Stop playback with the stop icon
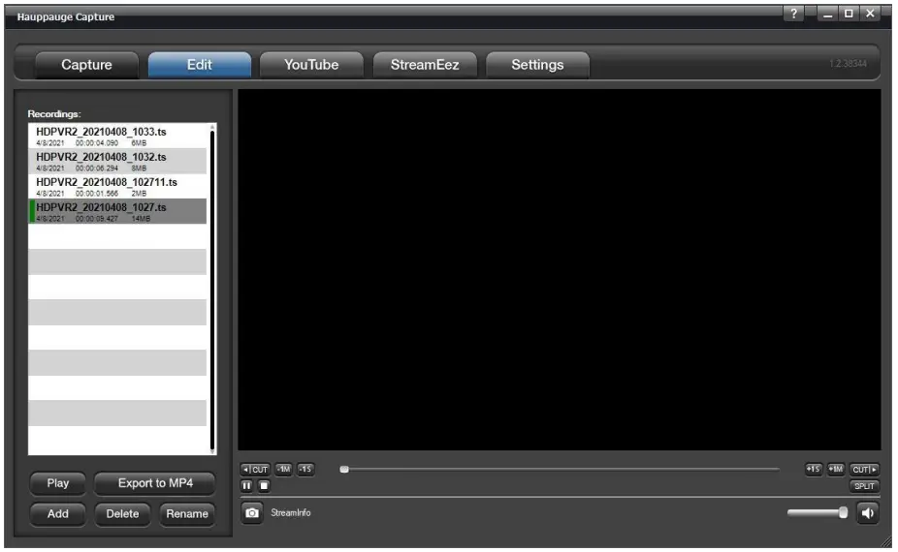The height and width of the screenshot is (552, 898). click(264, 486)
